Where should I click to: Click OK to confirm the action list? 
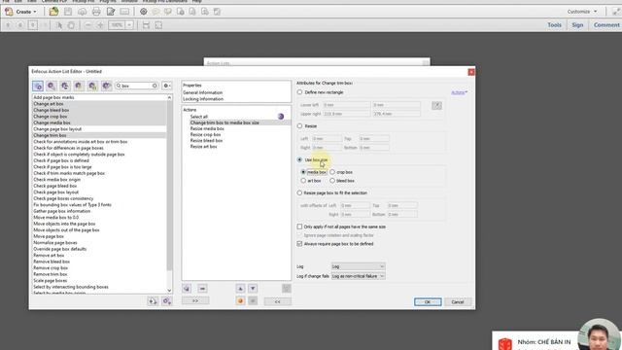coord(428,302)
